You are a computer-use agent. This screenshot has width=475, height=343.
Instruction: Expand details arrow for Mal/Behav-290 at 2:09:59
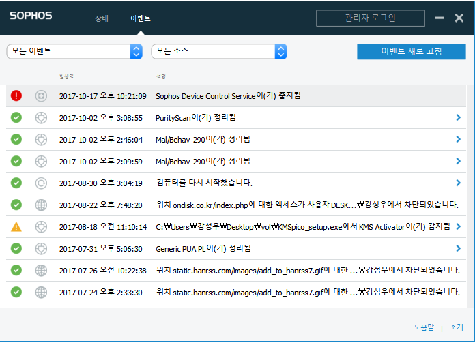459,161
